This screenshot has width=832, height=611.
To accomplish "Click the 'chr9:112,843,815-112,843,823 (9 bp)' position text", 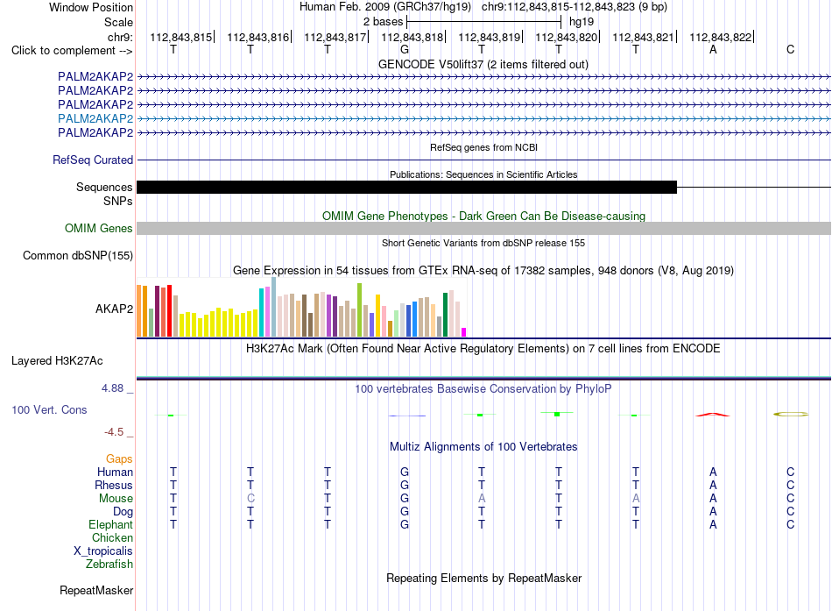I will coord(575,7).
